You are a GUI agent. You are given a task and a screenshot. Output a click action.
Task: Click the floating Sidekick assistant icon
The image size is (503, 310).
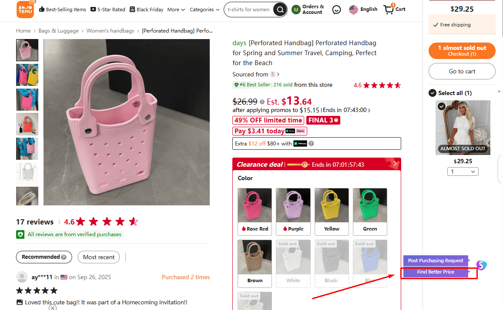[x=481, y=265]
